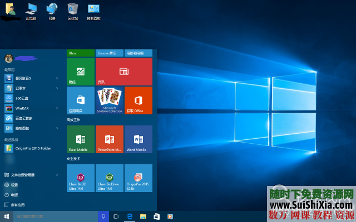Open the orange media player taskbar icon

pos(170,216)
